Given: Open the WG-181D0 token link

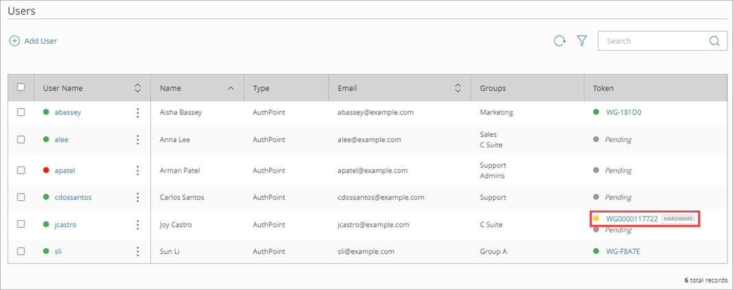Looking at the screenshot, I should pyautogui.click(x=623, y=112).
